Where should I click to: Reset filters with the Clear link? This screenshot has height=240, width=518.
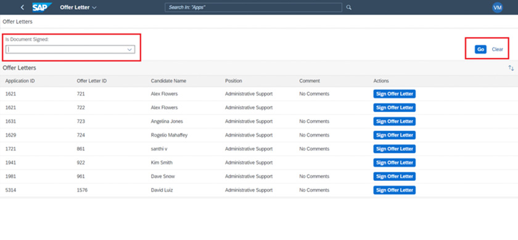pyautogui.click(x=497, y=49)
